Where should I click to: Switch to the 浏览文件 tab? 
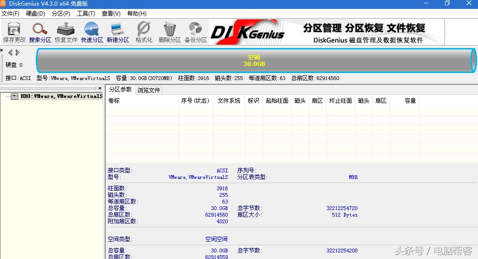[x=148, y=90]
